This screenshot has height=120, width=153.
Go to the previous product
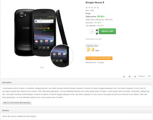142,76
